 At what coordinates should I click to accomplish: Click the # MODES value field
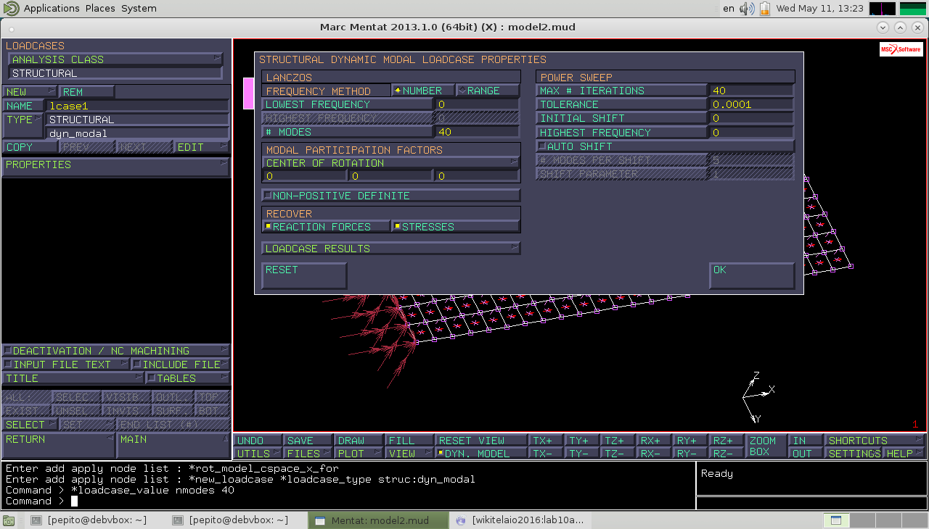pos(477,132)
